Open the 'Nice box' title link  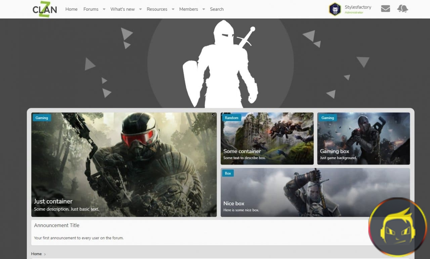pyautogui.click(x=234, y=203)
